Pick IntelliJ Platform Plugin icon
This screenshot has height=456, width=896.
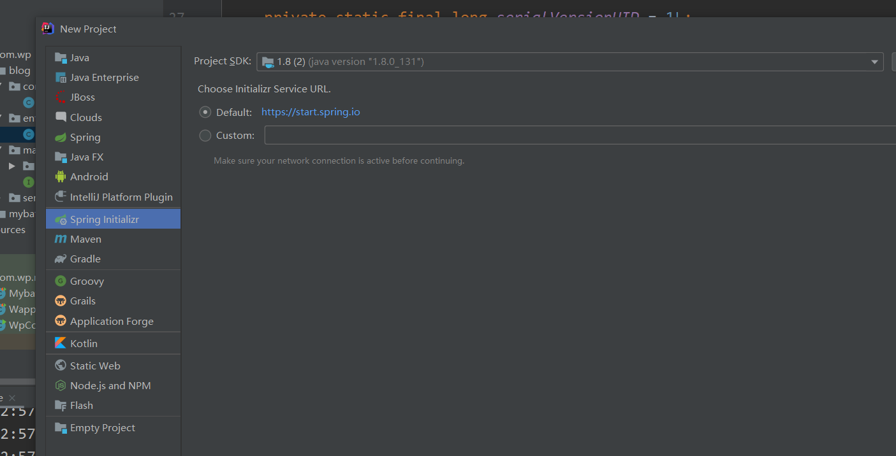pyautogui.click(x=61, y=197)
